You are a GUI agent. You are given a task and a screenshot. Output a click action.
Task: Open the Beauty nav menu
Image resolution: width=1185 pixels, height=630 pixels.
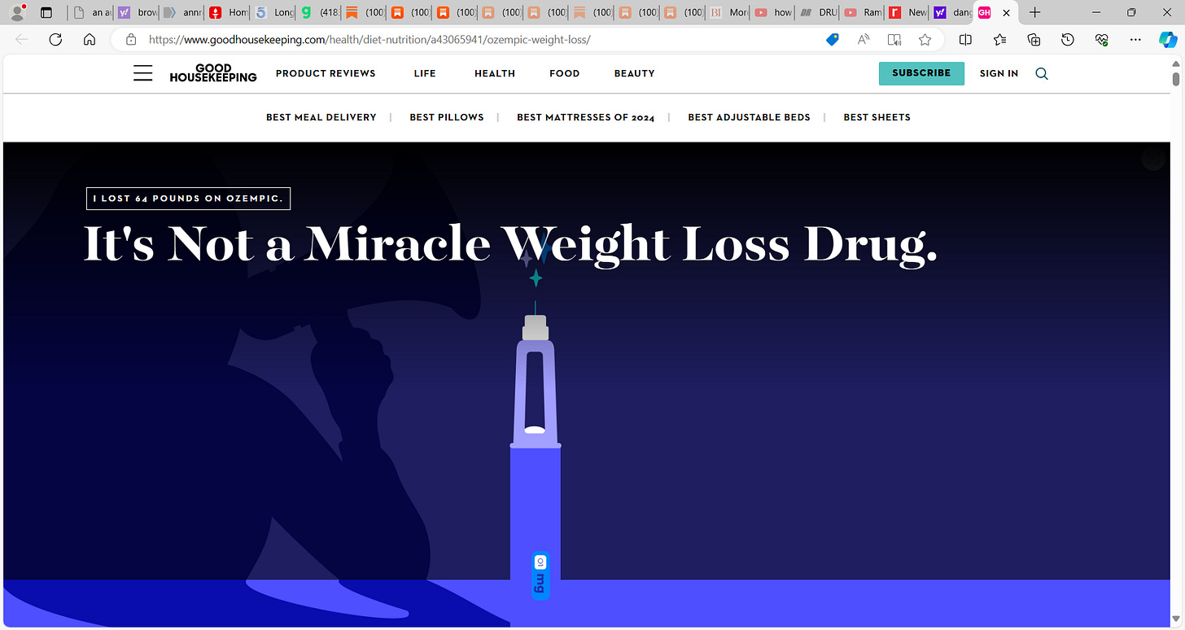(x=635, y=73)
